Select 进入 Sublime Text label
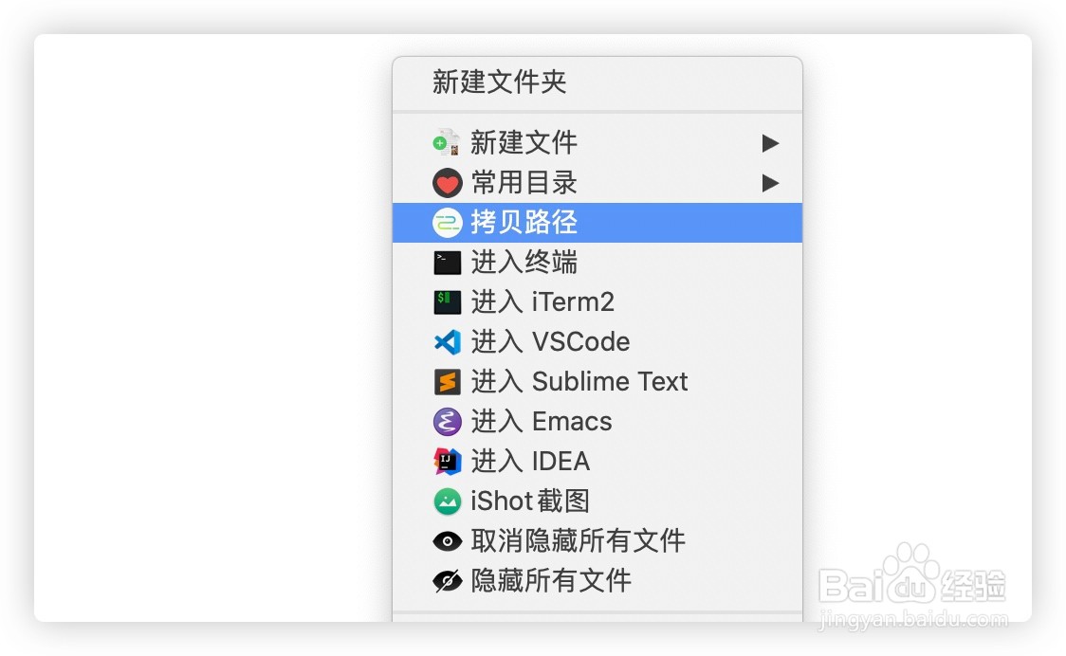 [x=579, y=381]
